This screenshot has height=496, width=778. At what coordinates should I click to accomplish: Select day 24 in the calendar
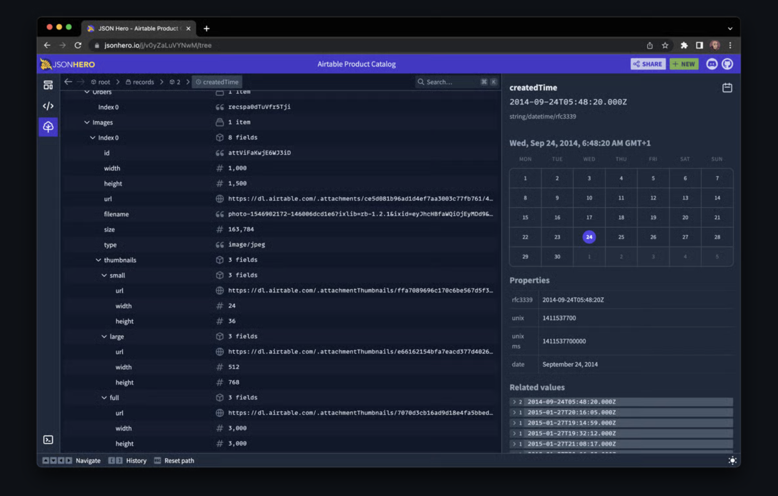589,237
